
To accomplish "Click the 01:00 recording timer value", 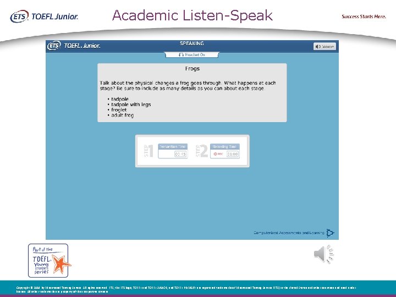I will [x=232, y=154].
